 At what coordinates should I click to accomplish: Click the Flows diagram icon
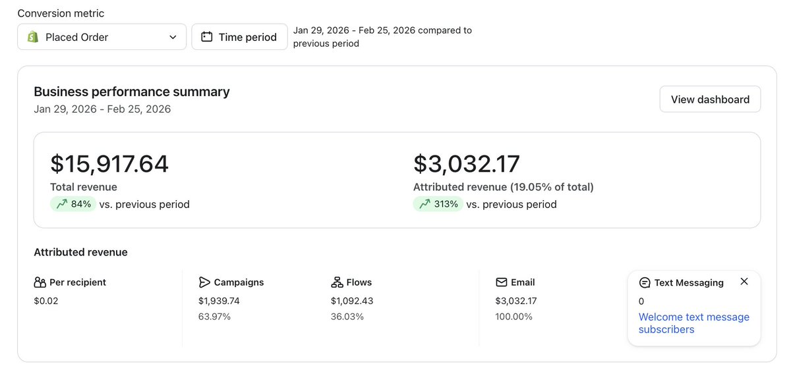(337, 282)
